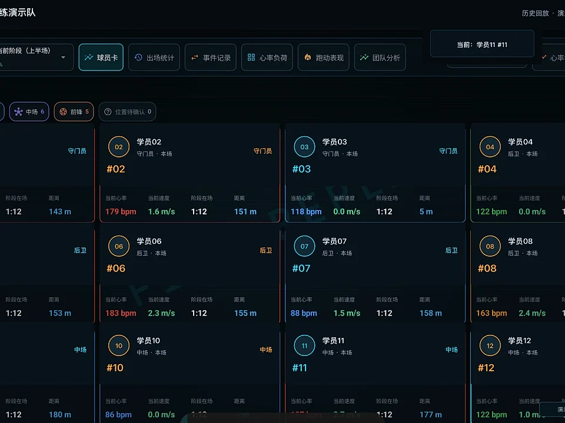Click the flame icon on 跑动表现
Screen dimensions: 565x423
click(308, 57)
